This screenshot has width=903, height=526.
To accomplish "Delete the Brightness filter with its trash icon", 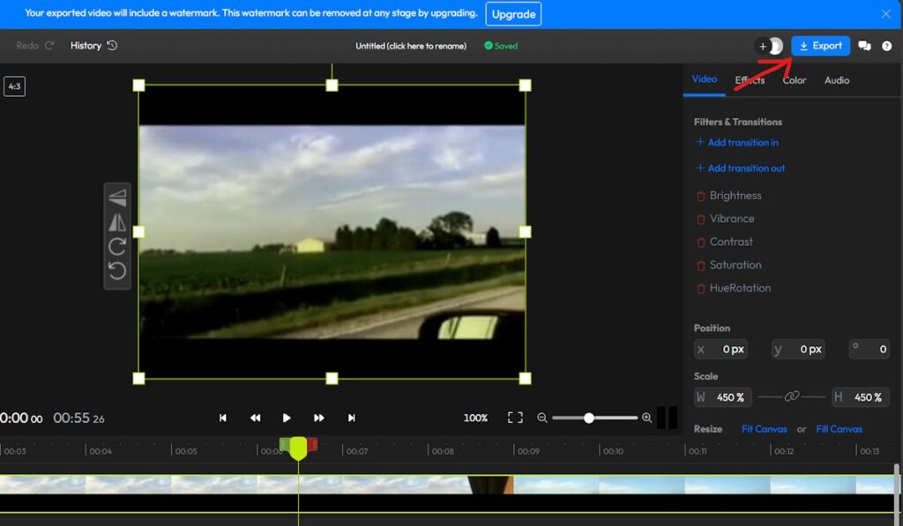I will (701, 196).
